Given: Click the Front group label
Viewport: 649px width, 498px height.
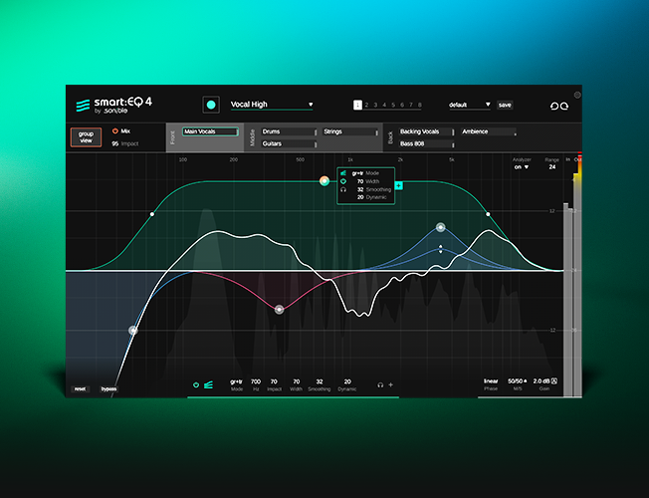Looking at the screenshot, I should (172, 137).
